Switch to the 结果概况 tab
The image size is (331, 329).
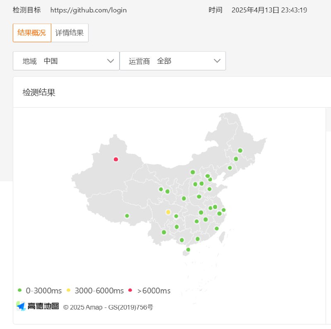32,33
